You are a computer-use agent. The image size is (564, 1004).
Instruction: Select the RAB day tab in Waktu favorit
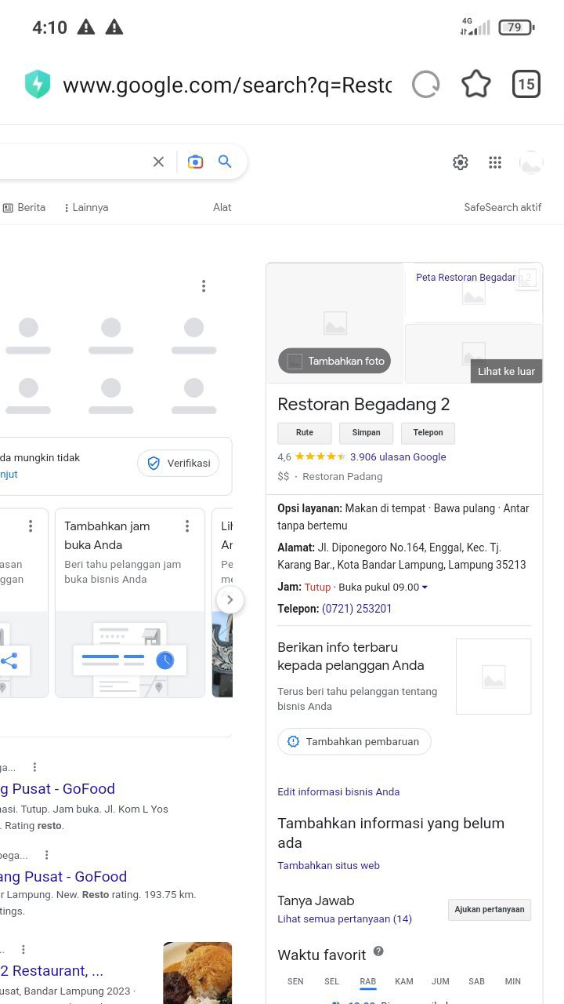367,981
